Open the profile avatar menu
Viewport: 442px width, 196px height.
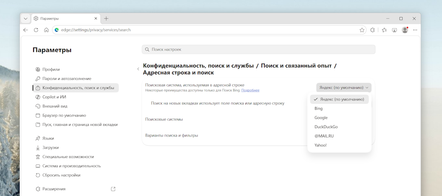[x=405, y=30]
